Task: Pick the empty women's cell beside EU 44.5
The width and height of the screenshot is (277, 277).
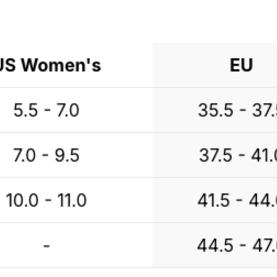Action: [46, 245]
